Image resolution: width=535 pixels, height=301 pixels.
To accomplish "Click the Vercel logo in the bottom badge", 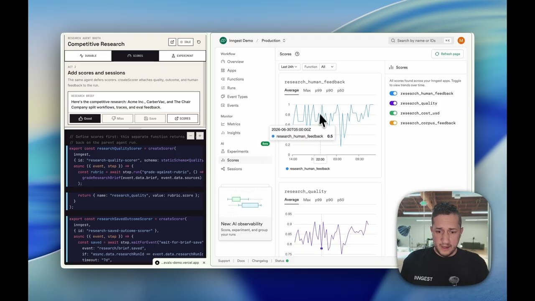I will pos(157,263).
